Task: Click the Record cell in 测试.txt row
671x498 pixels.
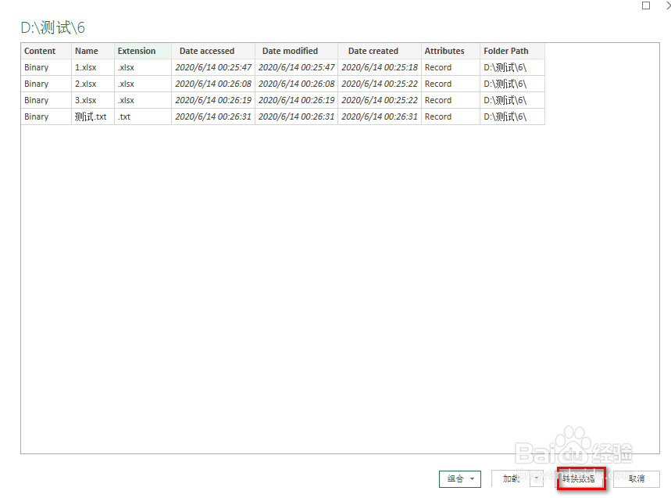Action: pyautogui.click(x=451, y=116)
